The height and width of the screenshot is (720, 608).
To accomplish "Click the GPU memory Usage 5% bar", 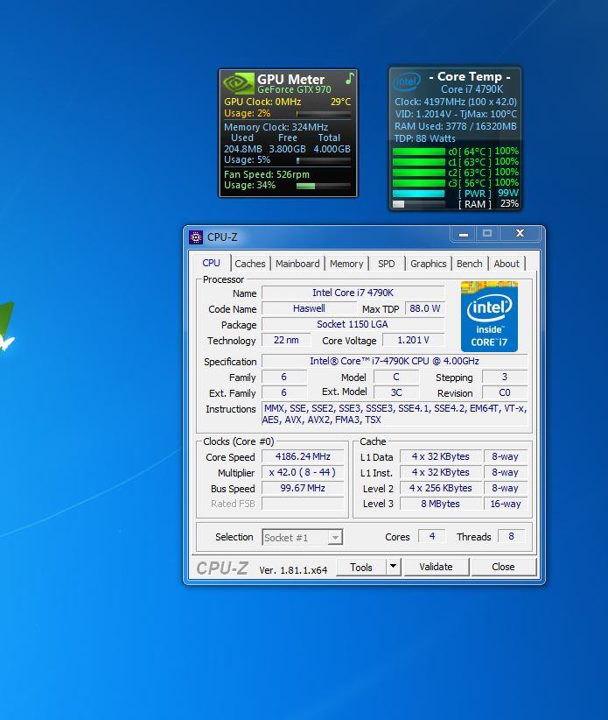I will pyautogui.click(x=324, y=160).
